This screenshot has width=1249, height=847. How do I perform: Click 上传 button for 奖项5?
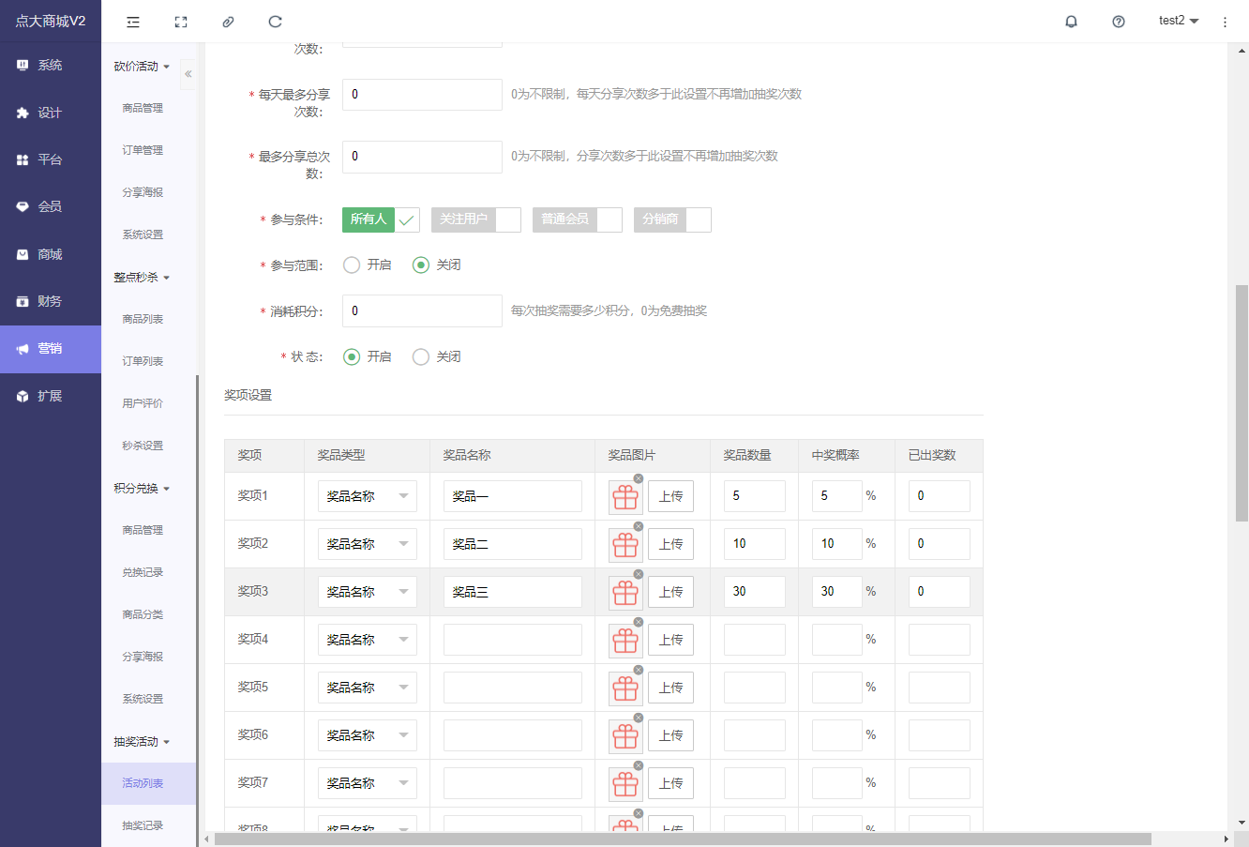671,688
